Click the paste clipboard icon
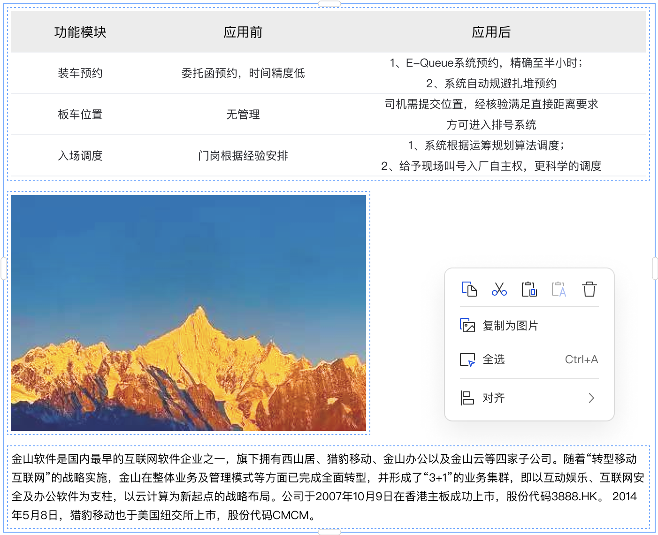The image size is (658, 535). pyautogui.click(x=529, y=289)
